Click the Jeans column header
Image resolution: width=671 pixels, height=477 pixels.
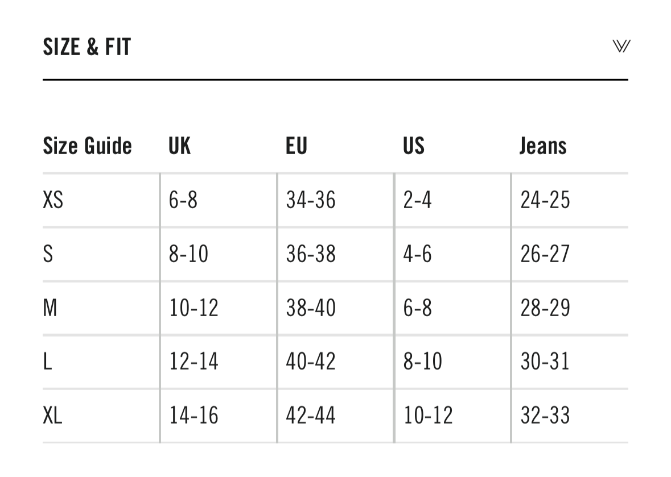click(x=543, y=146)
